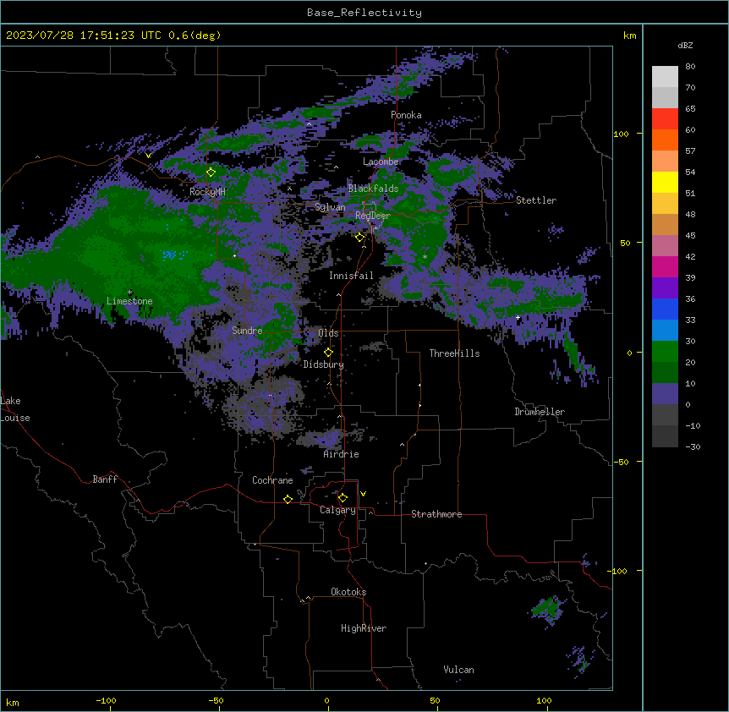
Task: Click the 2023/07/28 17:51:23 UTC timestamp
Action: pyautogui.click(x=84, y=36)
